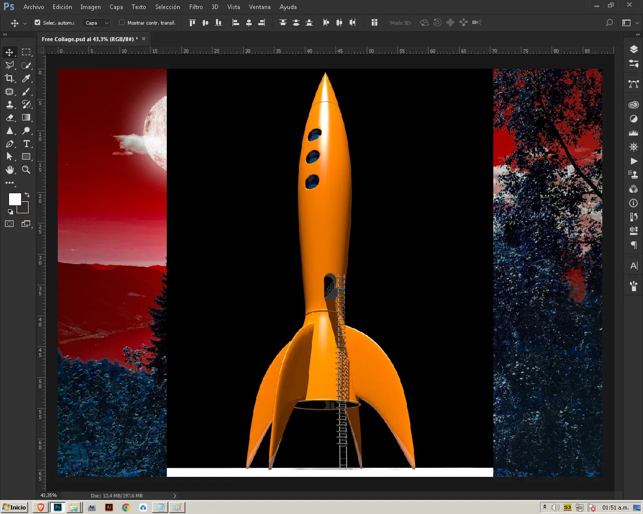Open the Info panel icon

pos(633,203)
